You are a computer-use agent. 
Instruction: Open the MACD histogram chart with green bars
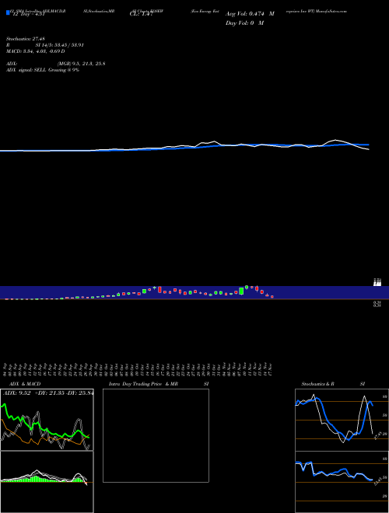click(x=47, y=482)
